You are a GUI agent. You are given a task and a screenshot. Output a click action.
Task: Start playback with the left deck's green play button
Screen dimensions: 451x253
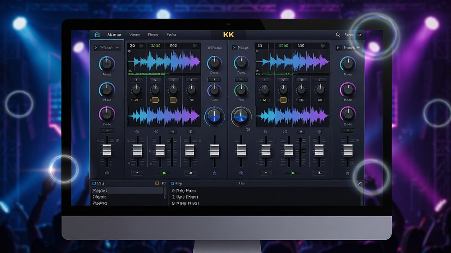coord(164,173)
